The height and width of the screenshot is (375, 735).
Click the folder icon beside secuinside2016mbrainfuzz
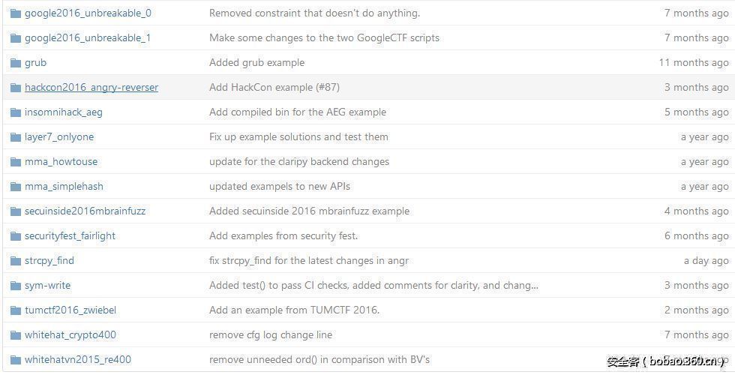pyautogui.click(x=15, y=211)
